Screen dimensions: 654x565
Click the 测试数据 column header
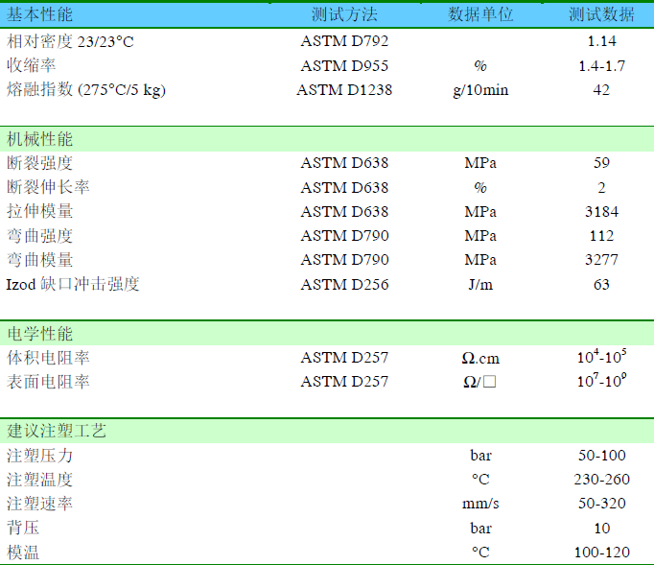click(x=601, y=15)
